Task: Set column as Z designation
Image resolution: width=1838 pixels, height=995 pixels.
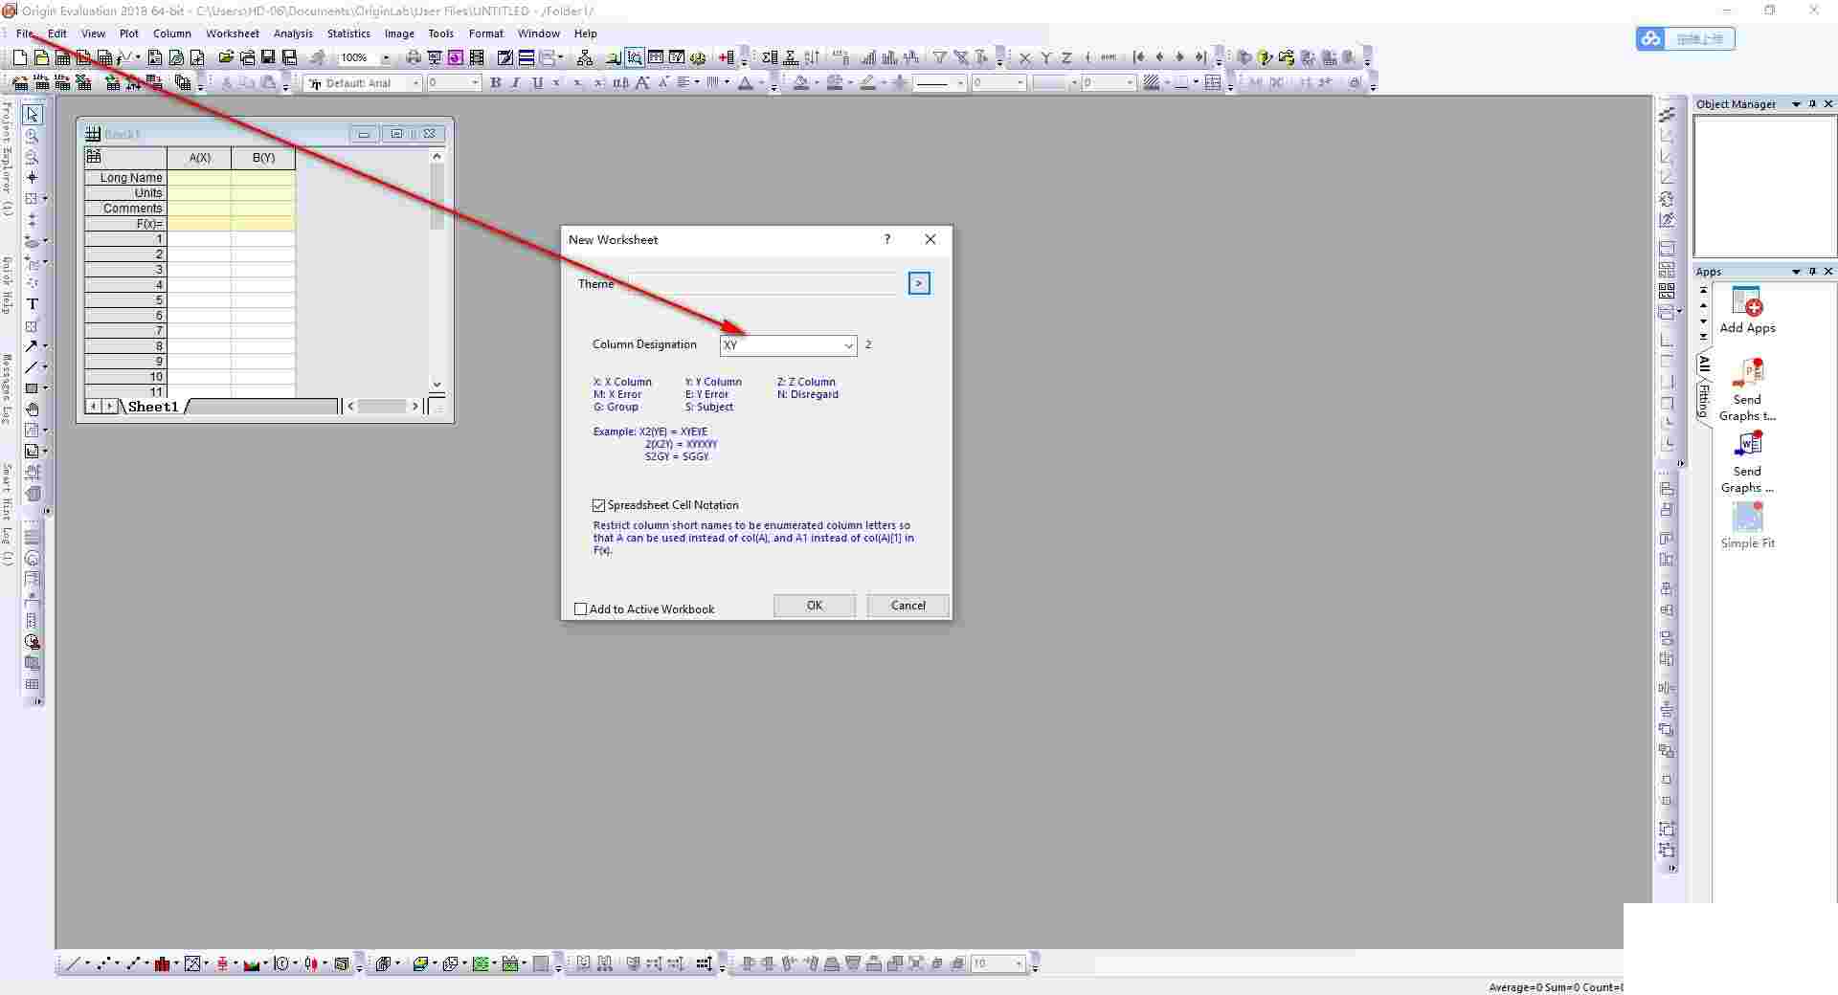Action: 1066,58
